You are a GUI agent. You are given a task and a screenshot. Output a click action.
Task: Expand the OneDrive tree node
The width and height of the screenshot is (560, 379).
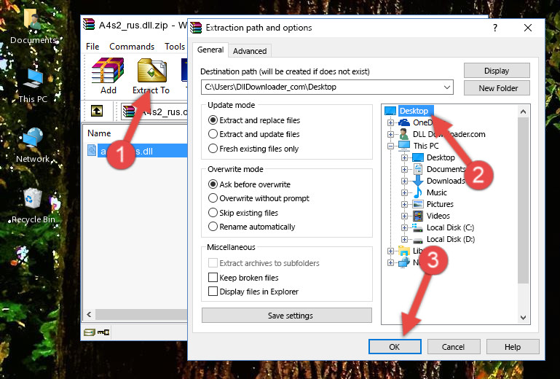(x=390, y=122)
